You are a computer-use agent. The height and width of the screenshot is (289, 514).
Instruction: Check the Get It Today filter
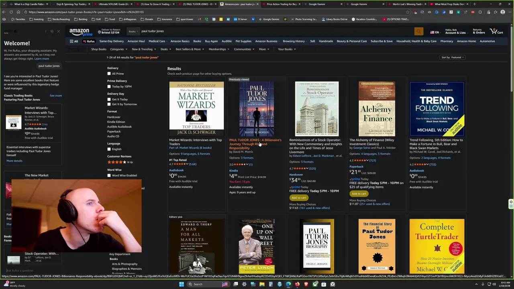coord(109,100)
